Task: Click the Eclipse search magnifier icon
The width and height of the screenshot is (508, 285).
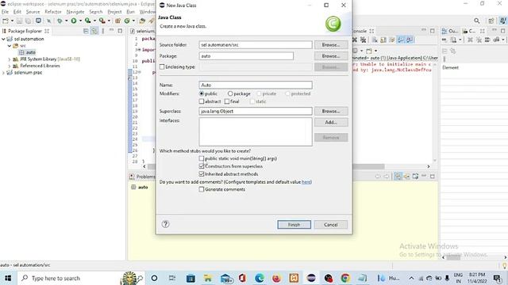Action: click(x=476, y=21)
